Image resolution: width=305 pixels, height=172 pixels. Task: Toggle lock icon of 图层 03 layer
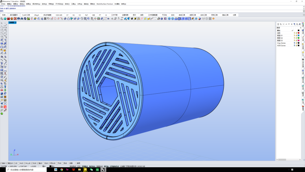[x=297, y=40]
